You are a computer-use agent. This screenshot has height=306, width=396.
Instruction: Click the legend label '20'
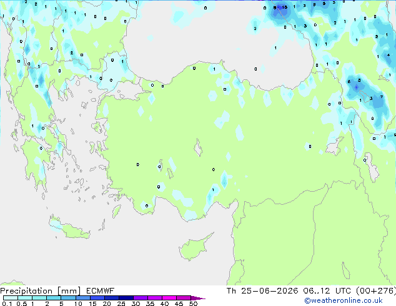[107, 304]
